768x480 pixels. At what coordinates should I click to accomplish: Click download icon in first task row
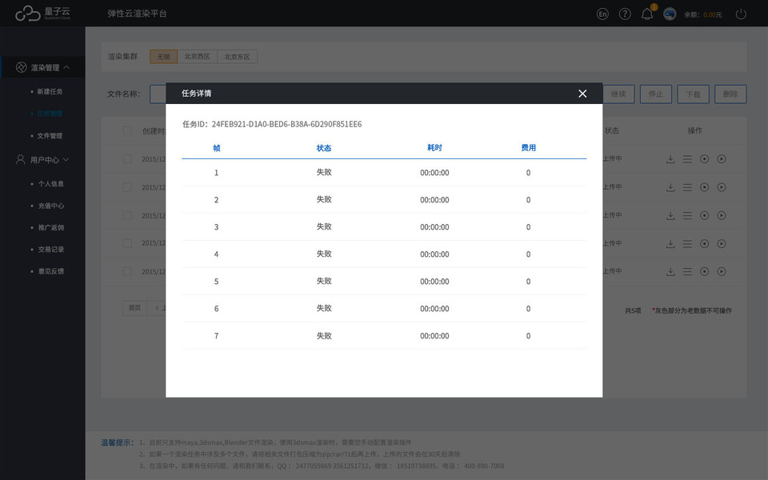[x=670, y=158]
